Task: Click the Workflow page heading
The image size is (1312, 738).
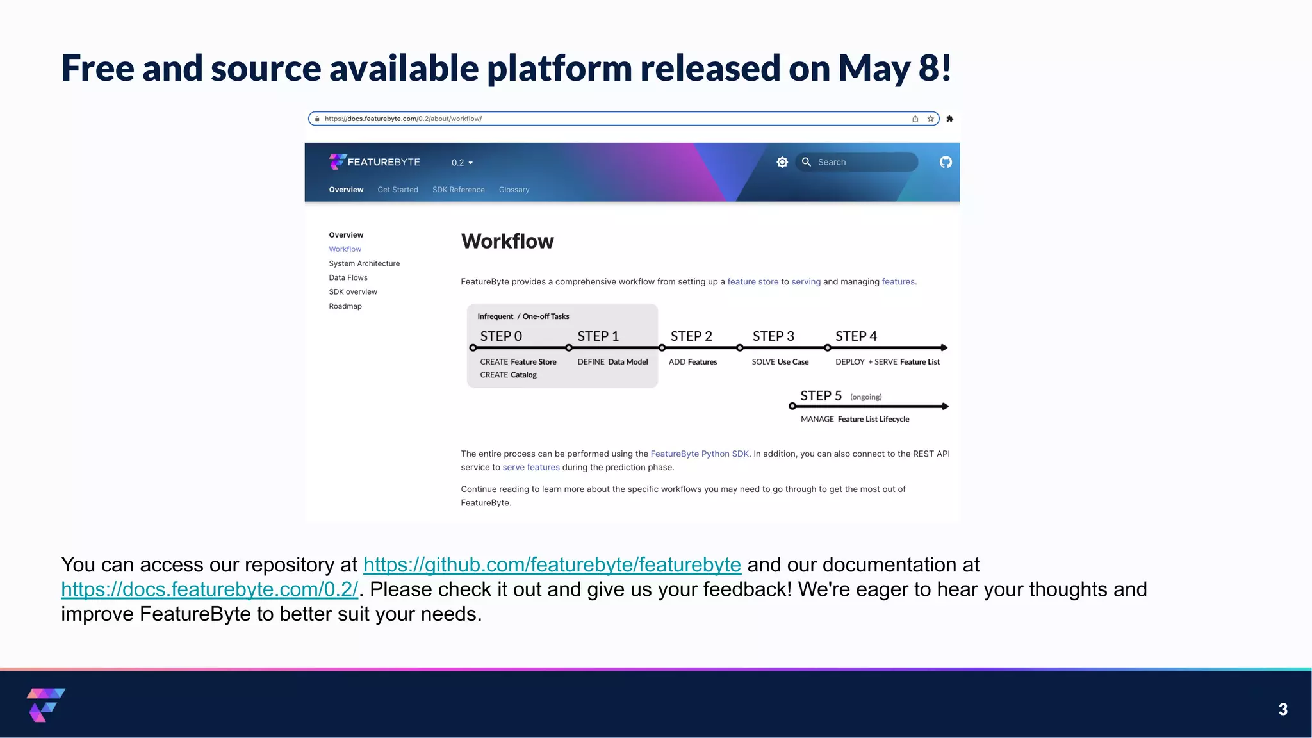Action: 507,242
